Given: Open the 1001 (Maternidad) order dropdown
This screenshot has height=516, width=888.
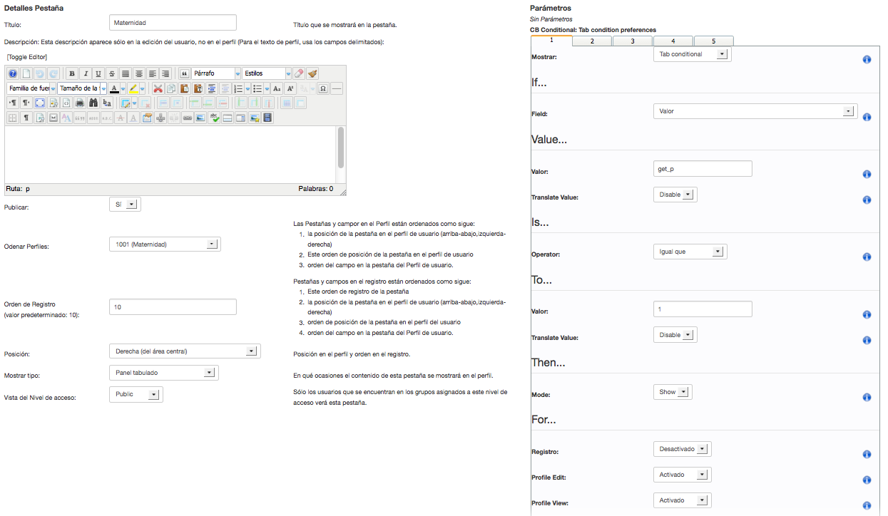Looking at the screenshot, I should [165, 244].
